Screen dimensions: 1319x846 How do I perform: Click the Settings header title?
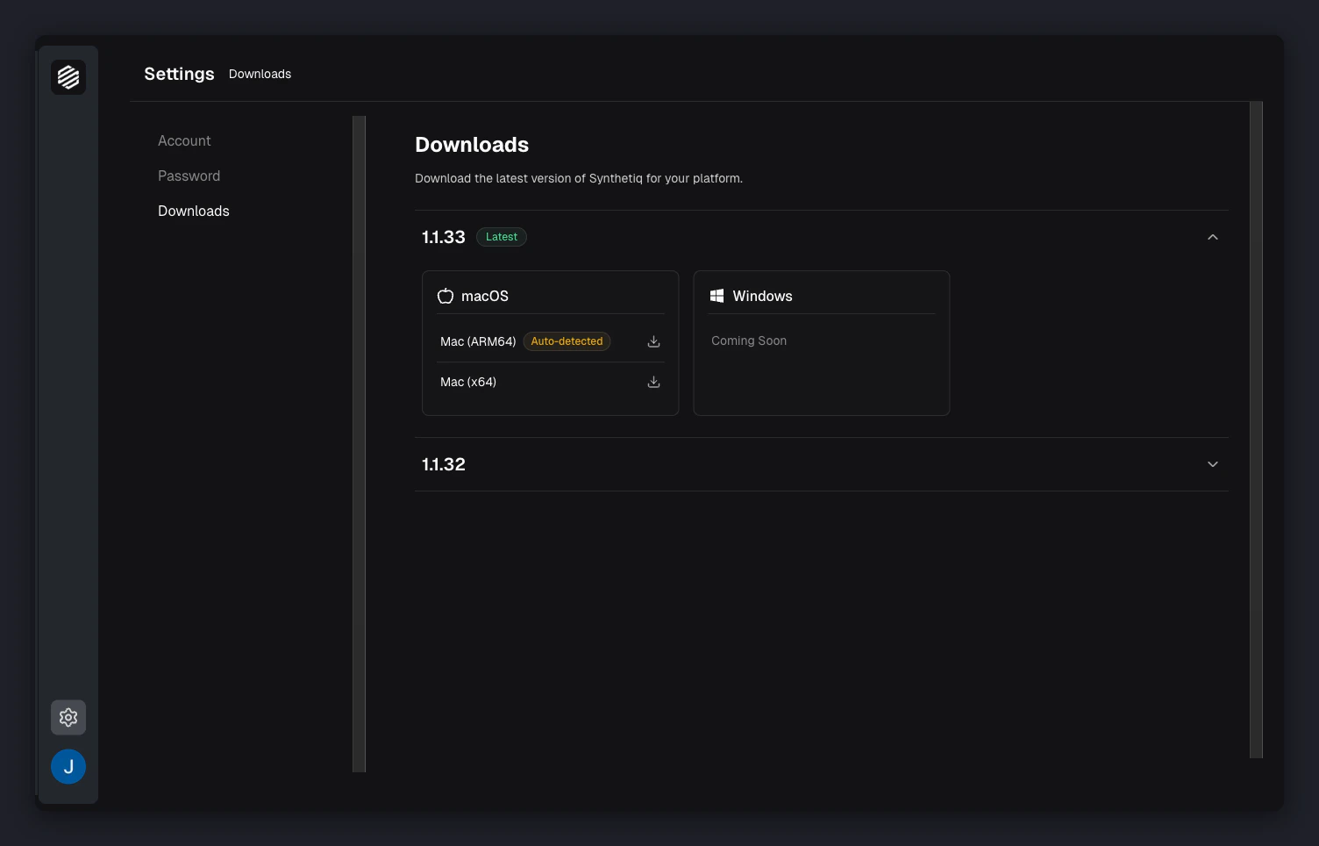pos(179,74)
